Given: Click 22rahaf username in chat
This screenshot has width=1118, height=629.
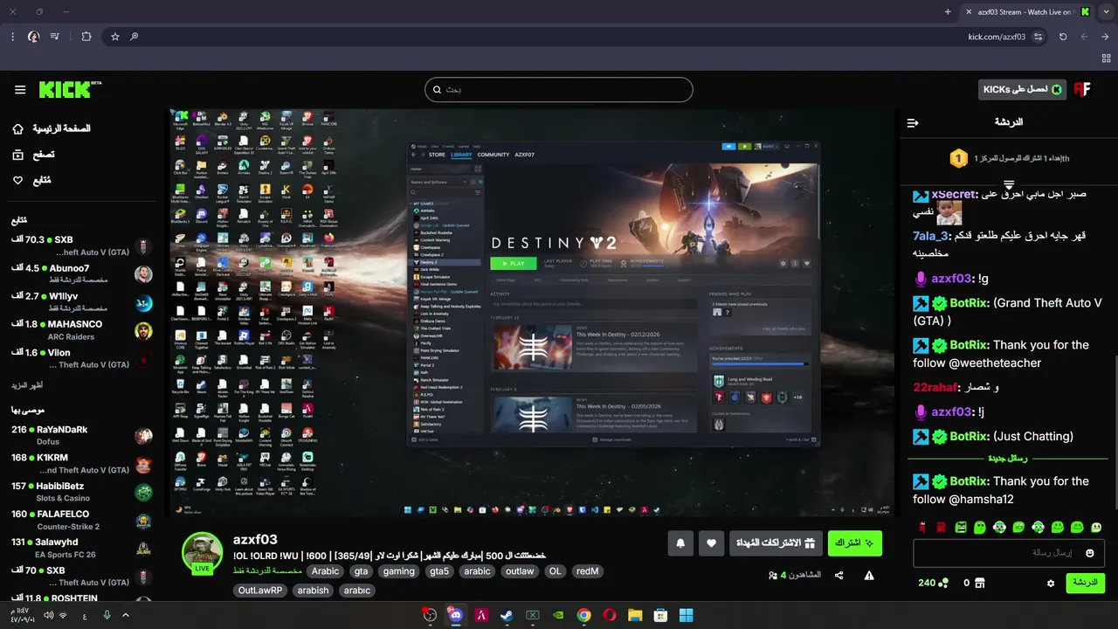Looking at the screenshot, I should (934, 387).
